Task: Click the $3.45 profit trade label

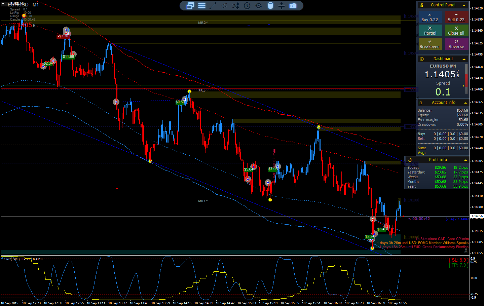Action: pyautogui.click(x=382, y=229)
